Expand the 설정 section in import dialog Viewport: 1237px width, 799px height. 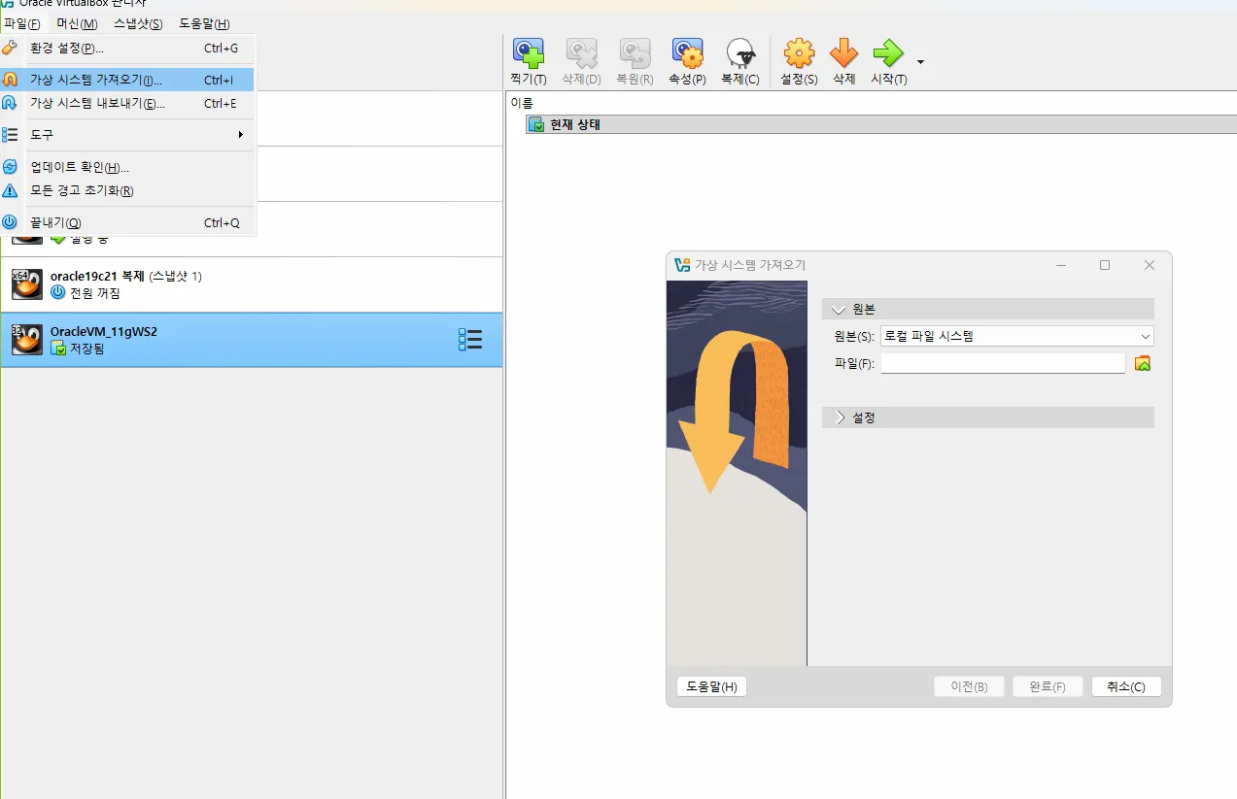[988, 417]
